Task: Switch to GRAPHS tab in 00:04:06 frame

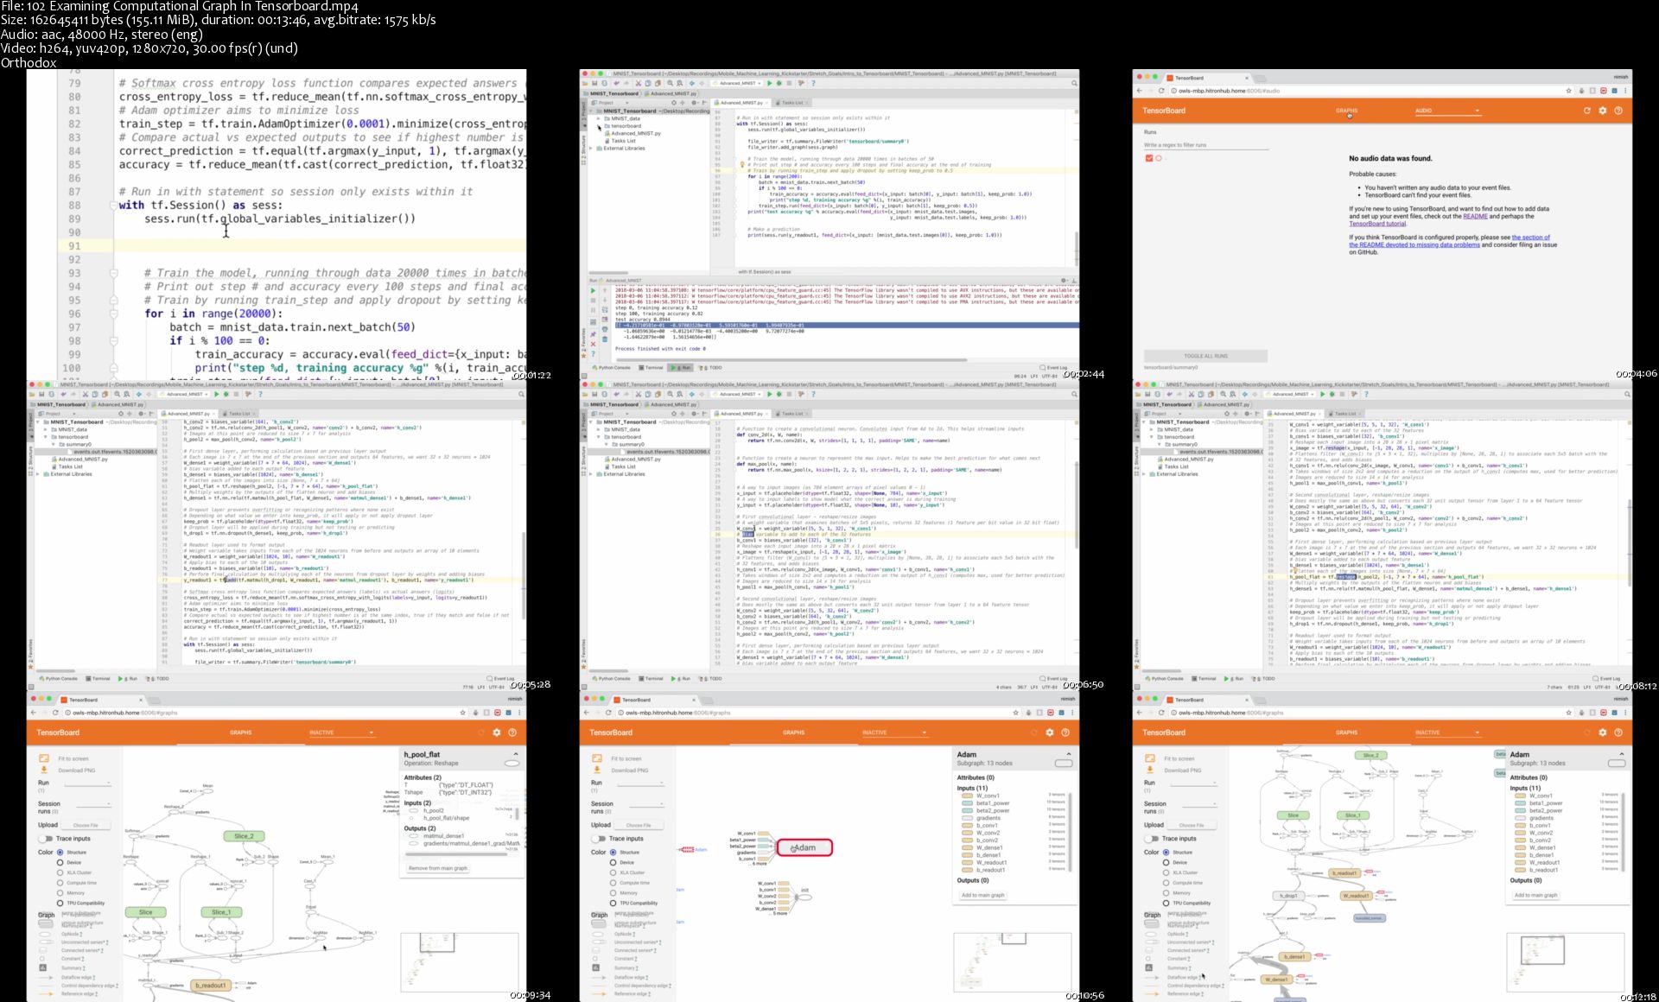Action: point(1346,111)
